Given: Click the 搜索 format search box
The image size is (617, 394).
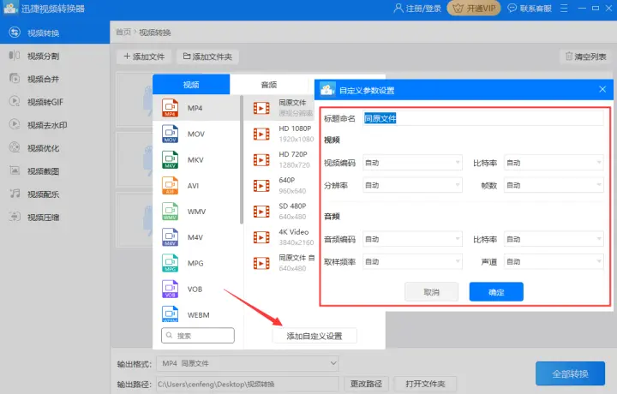Looking at the screenshot, I should pyautogui.click(x=198, y=336).
